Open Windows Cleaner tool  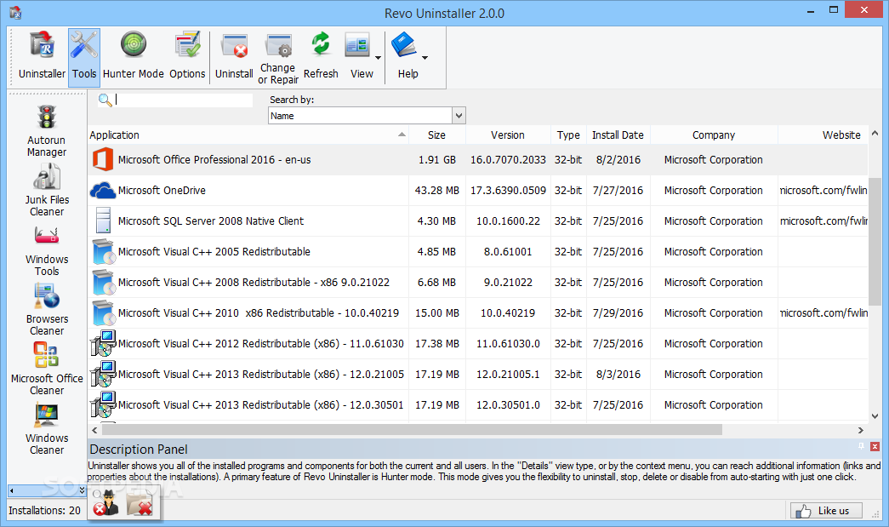[47, 429]
